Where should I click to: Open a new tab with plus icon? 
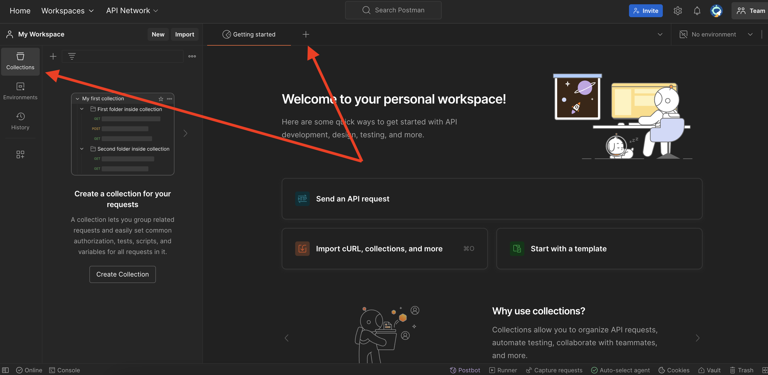click(x=306, y=35)
